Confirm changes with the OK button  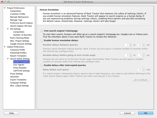click(146, 113)
